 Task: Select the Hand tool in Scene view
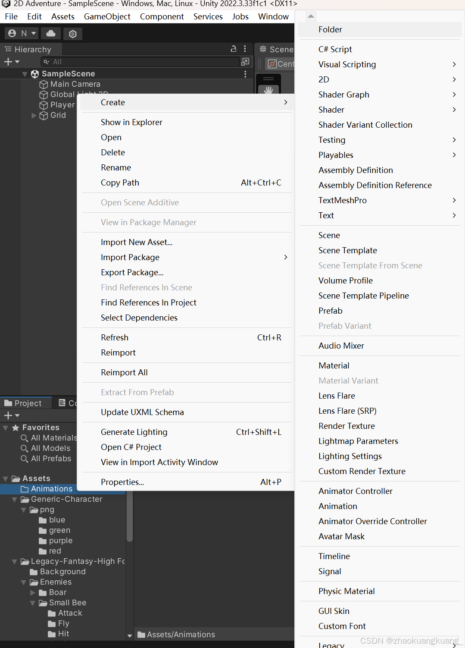tap(268, 90)
